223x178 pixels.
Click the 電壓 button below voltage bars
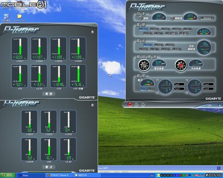click(x=49, y=94)
